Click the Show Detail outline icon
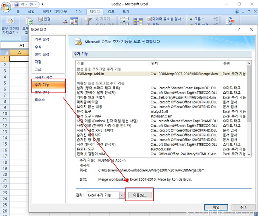Viewport: 258px width, 216px height. (x=216, y=19)
